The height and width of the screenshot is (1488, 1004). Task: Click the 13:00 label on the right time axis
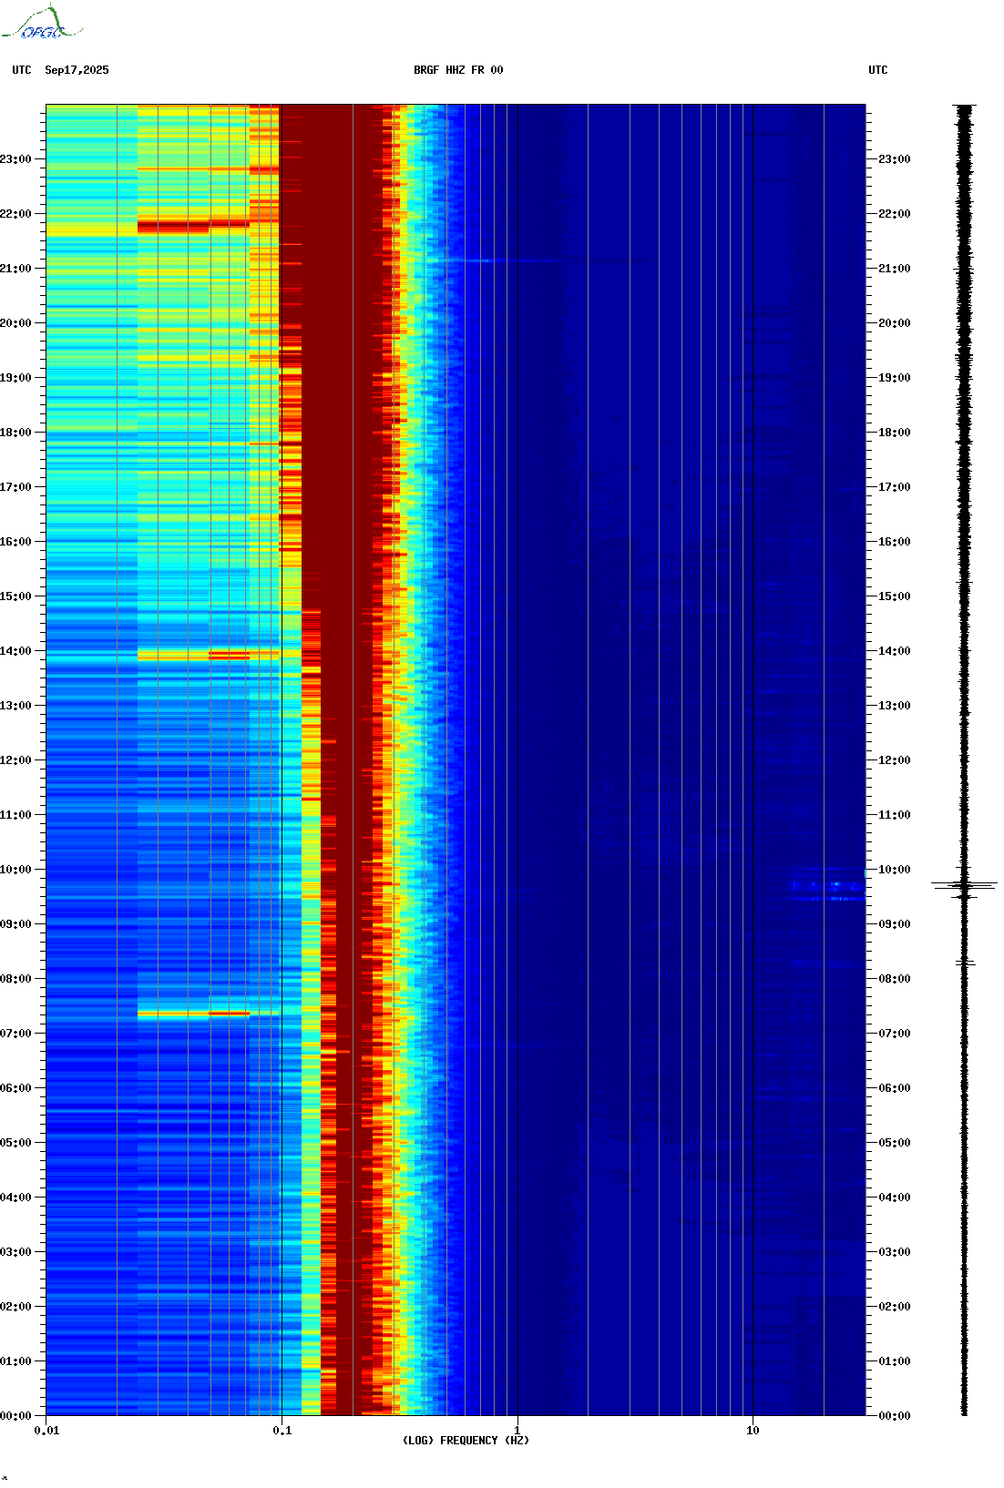pos(895,706)
